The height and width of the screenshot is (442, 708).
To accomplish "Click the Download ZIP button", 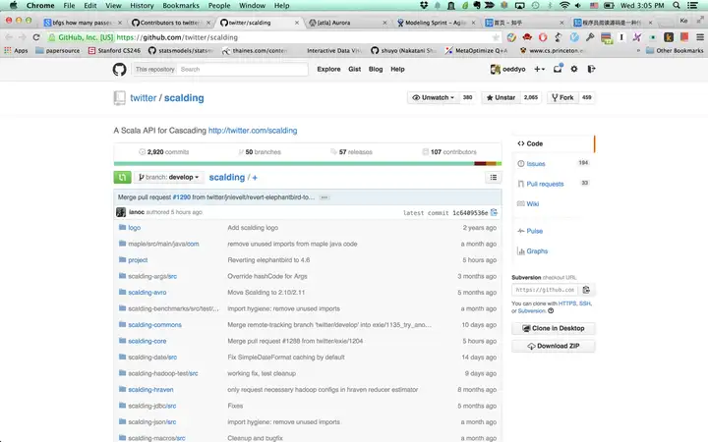I will click(x=553, y=346).
